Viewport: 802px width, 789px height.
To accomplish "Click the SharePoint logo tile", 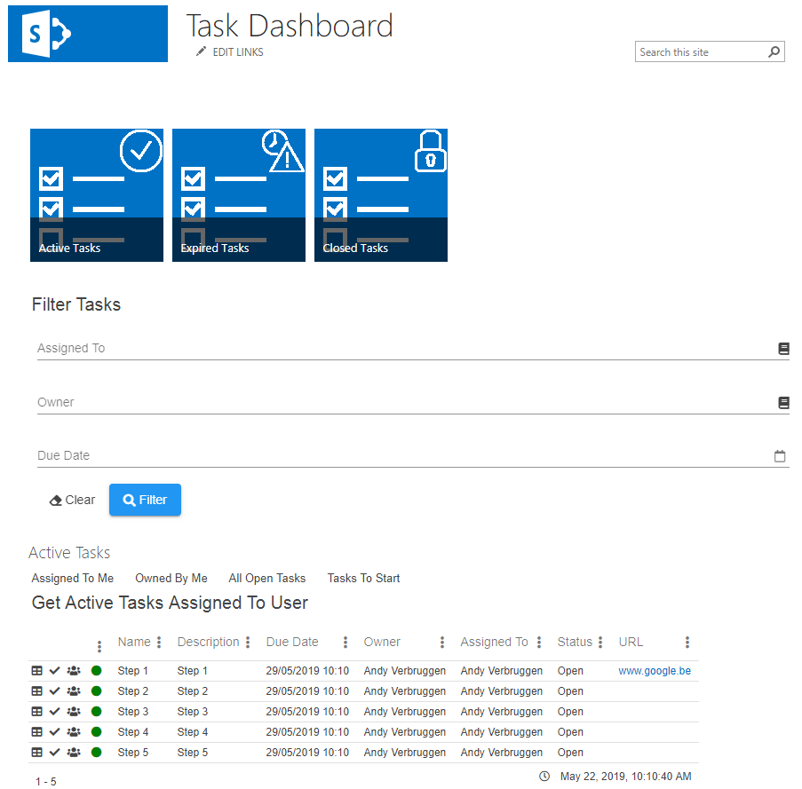I will (87, 34).
